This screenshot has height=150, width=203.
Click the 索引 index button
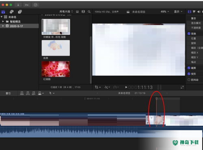coord(8,93)
